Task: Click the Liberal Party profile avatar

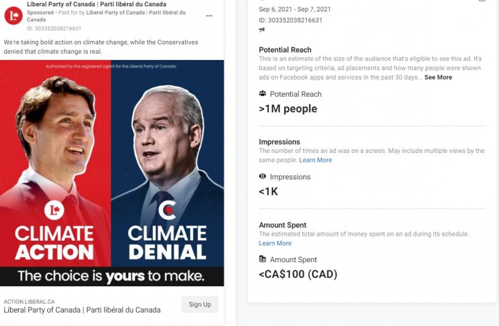Action: pyautogui.click(x=13, y=16)
